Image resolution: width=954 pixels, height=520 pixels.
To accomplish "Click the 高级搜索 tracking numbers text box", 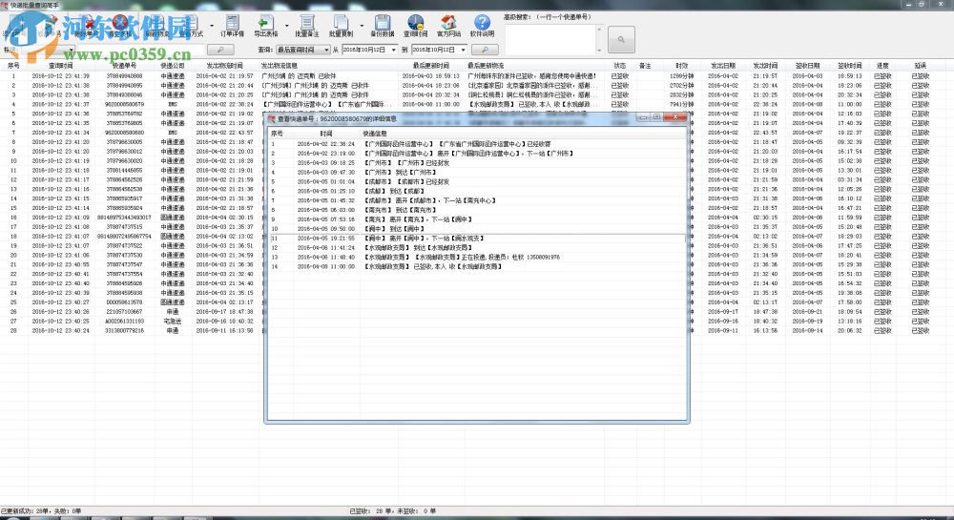I will tap(550, 39).
